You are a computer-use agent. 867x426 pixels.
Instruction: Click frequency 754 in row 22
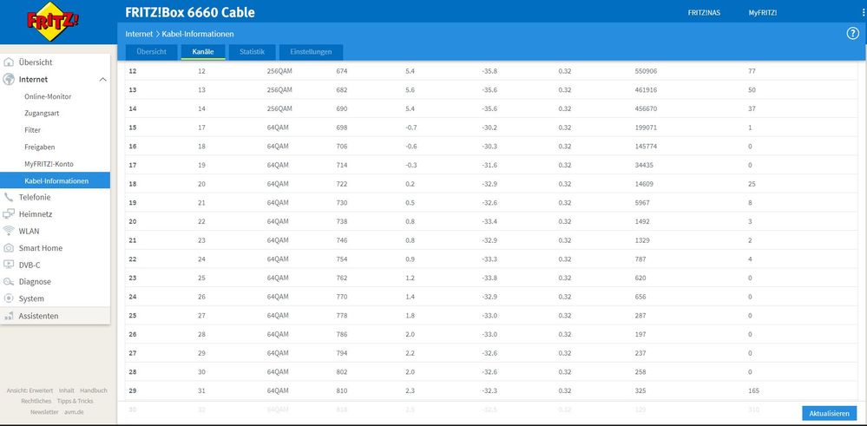342,259
